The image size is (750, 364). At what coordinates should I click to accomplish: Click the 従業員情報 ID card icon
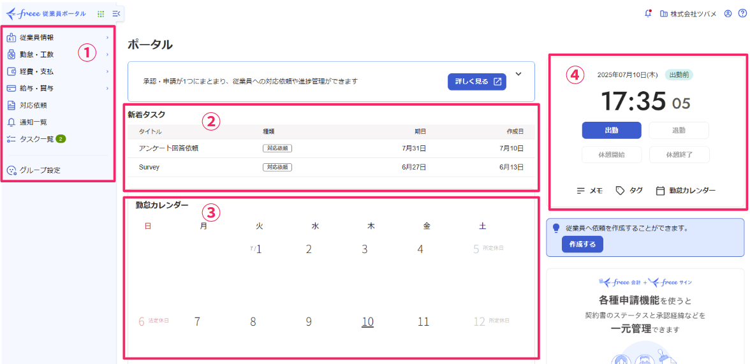click(x=12, y=38)
